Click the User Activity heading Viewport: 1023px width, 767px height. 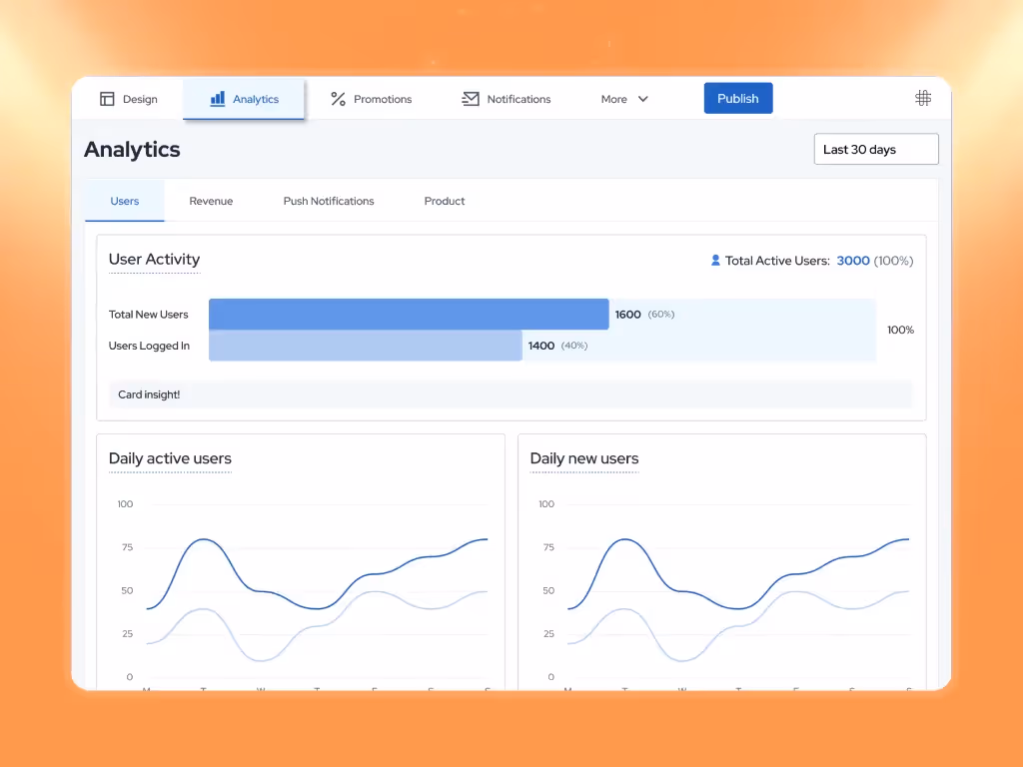(x=154, y=260)
